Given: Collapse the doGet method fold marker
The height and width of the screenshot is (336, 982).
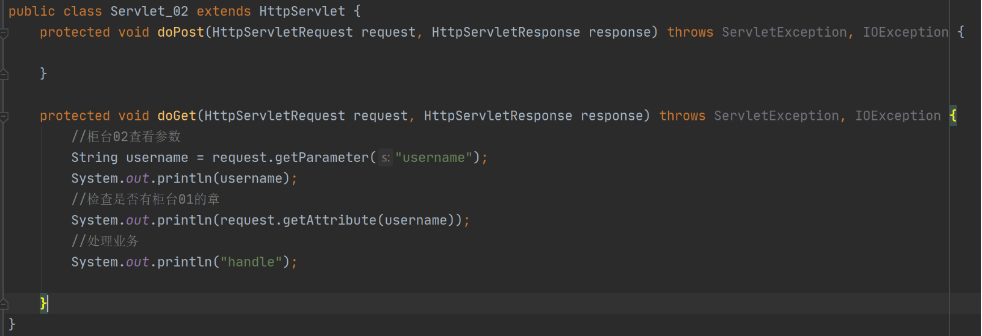Looking at the screenshot, I should coord(4,117).
